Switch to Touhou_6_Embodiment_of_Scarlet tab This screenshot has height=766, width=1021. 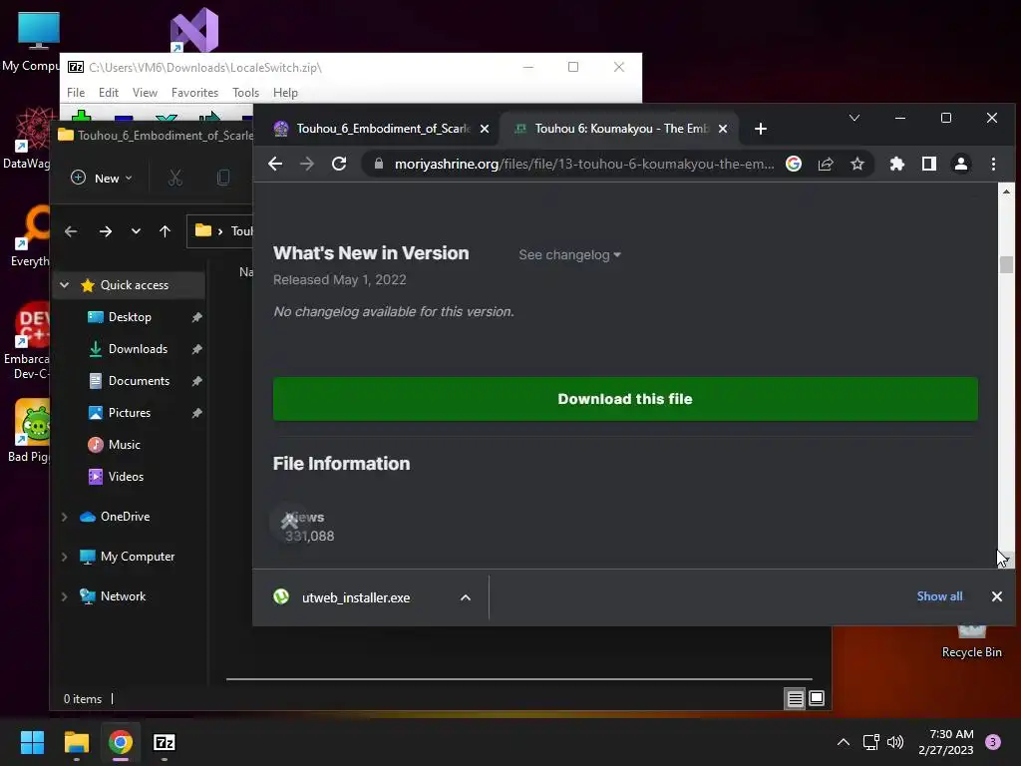point(383,129)
